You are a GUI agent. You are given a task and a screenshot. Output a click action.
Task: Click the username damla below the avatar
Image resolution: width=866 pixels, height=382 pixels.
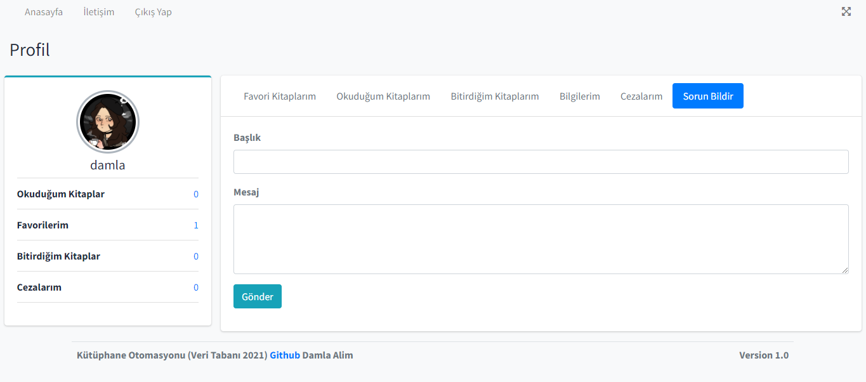[x=108, y=164]
